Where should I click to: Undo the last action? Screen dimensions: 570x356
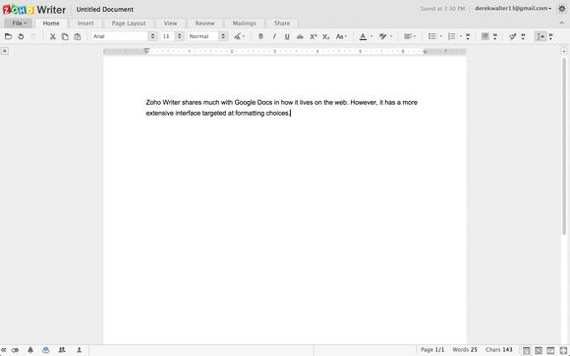[x=21, y=36]
